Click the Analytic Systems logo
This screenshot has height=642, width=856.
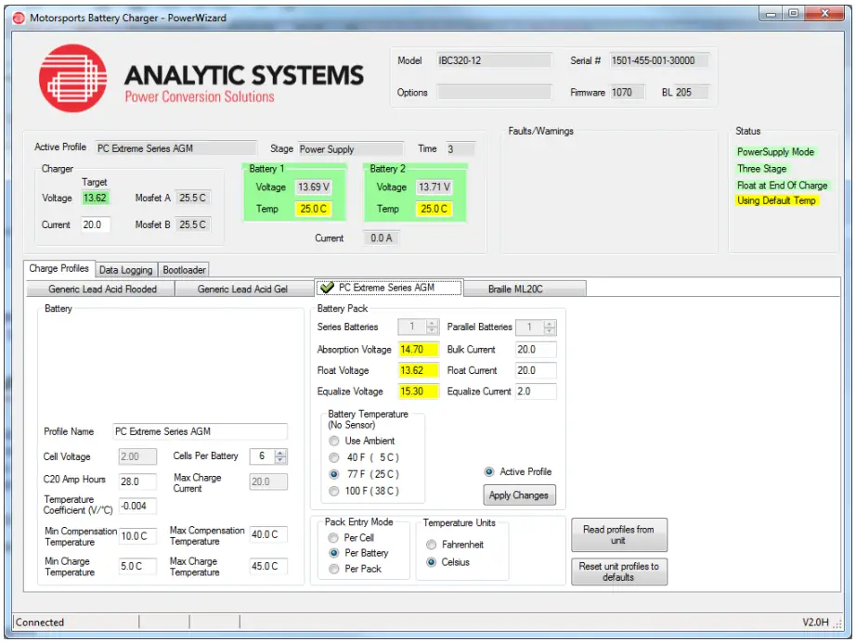click(72, 78)
